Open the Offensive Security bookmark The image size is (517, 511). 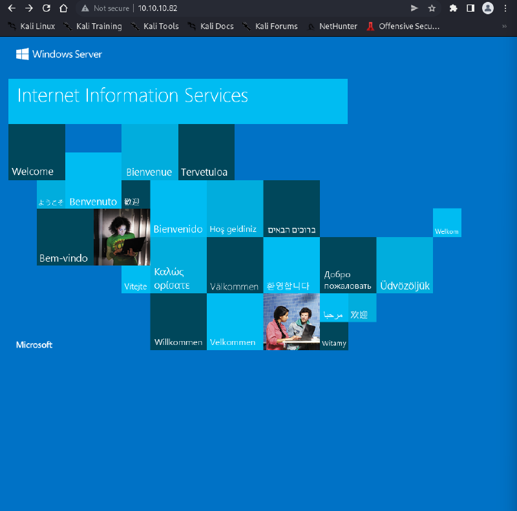pos(403,26)
